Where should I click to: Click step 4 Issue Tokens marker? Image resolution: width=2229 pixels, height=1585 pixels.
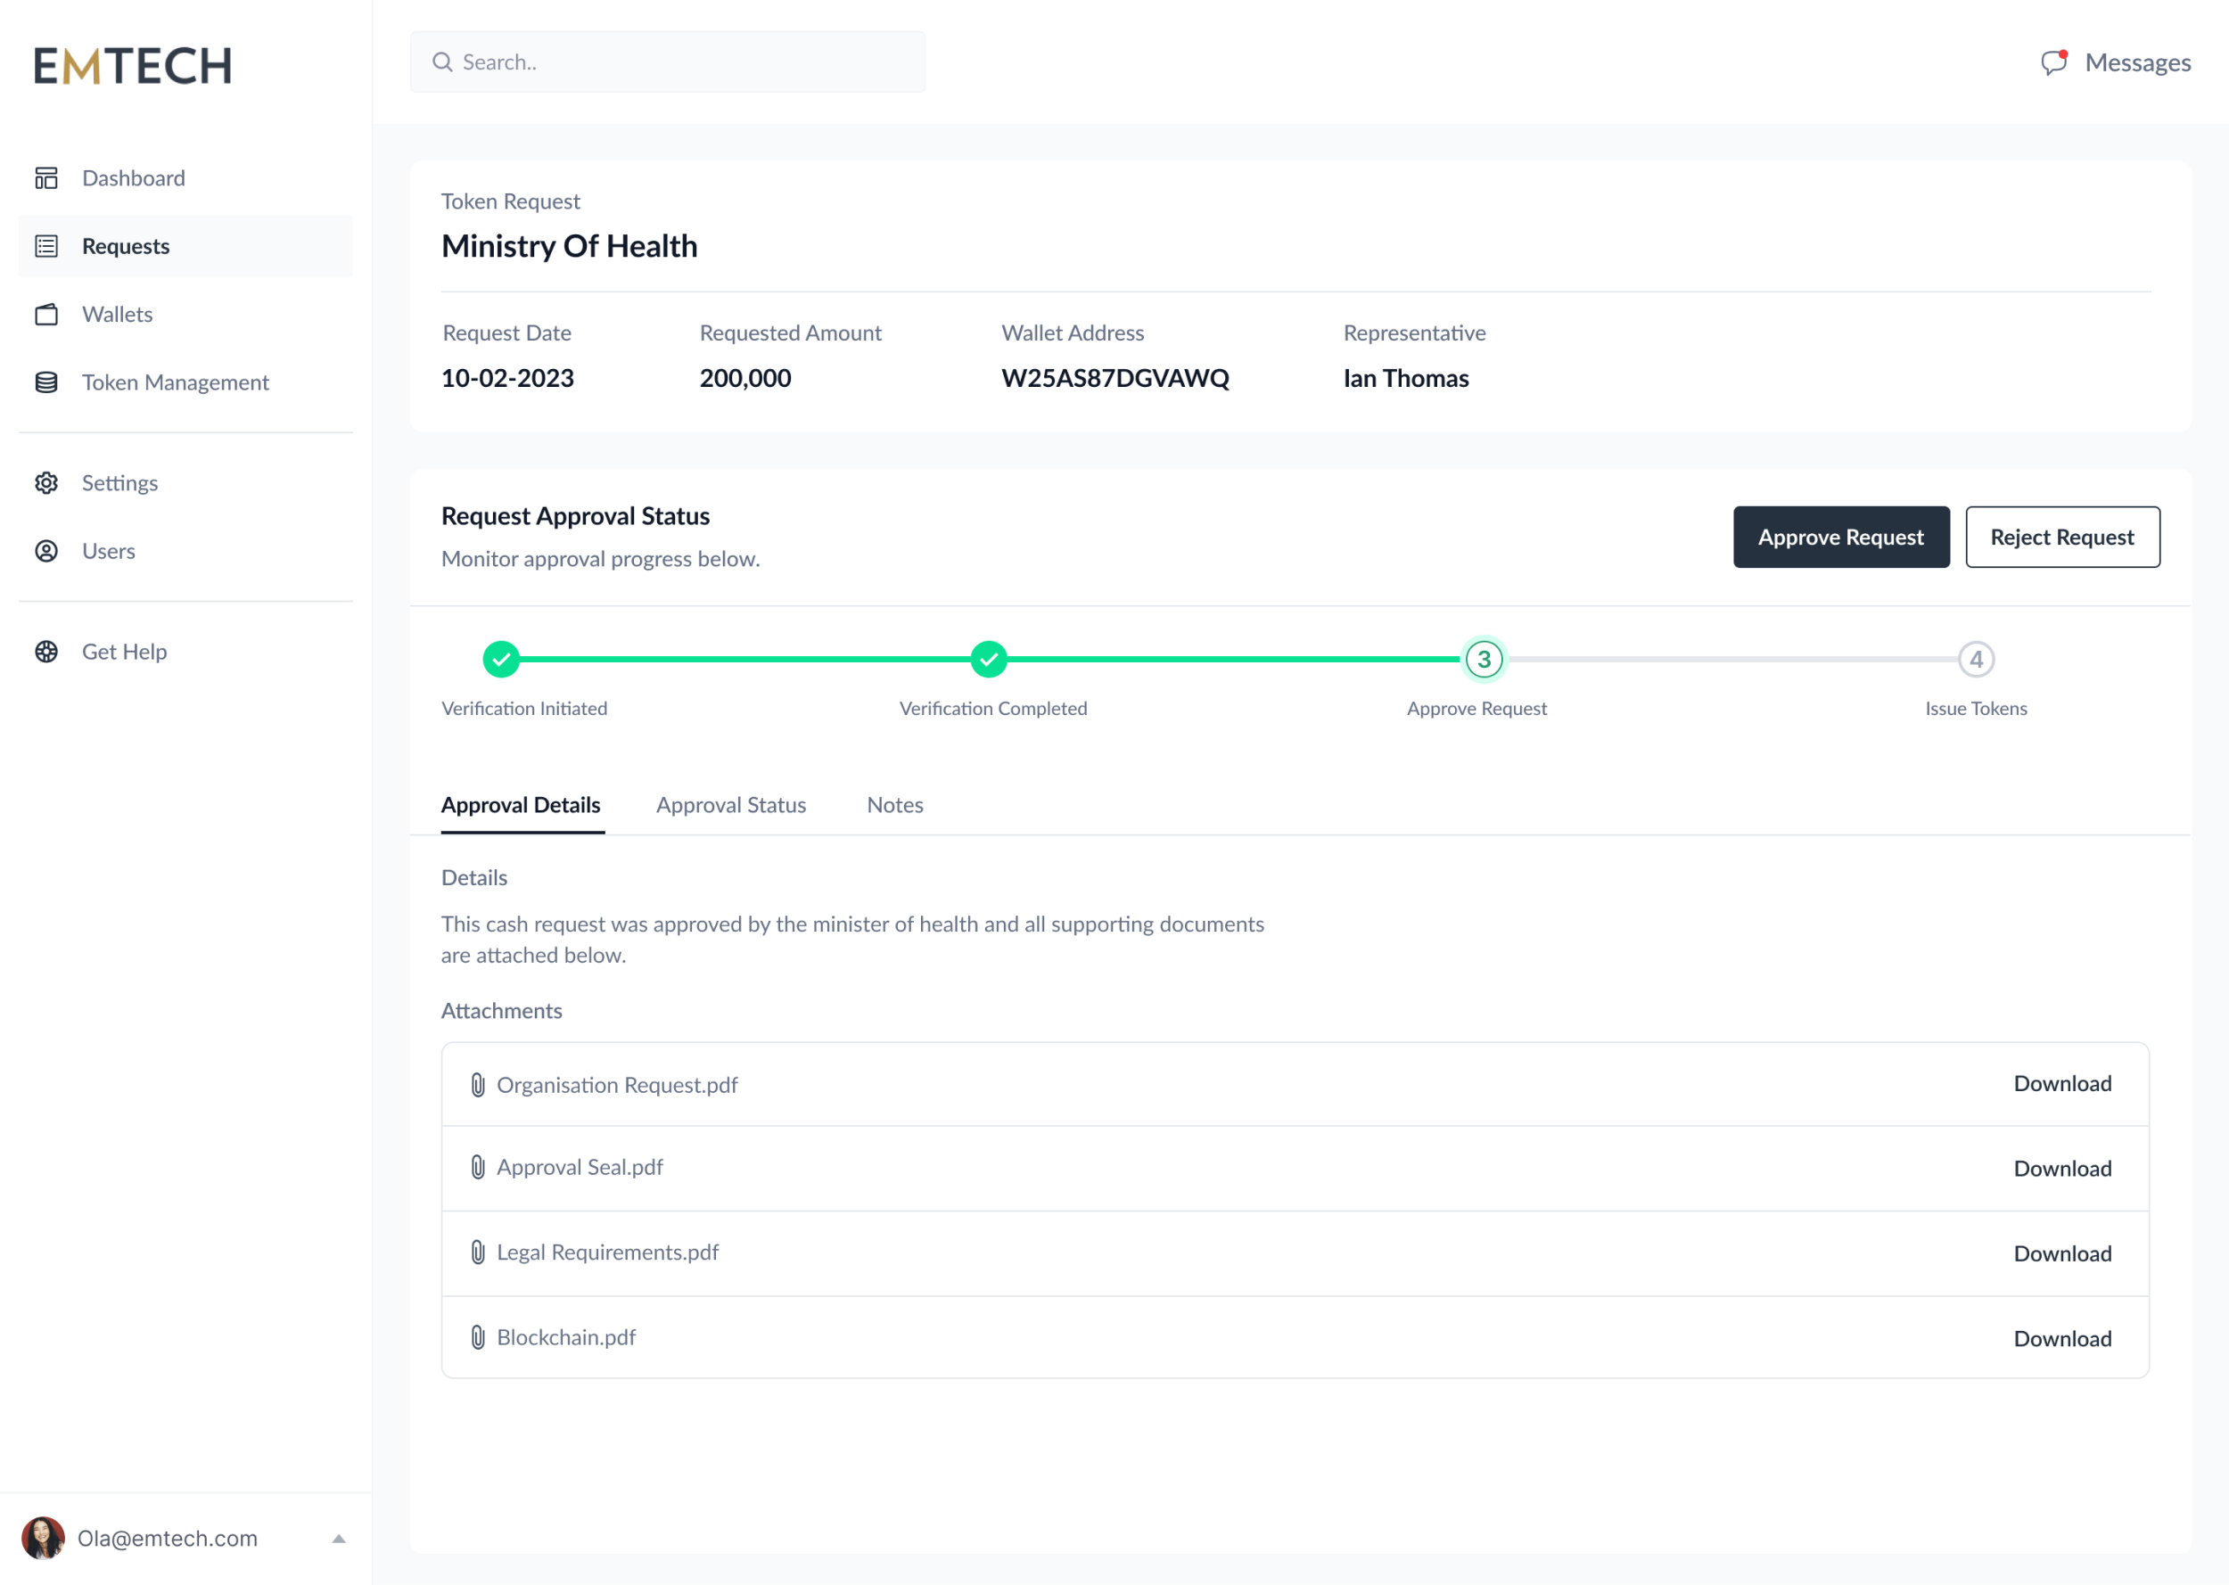[1977, 660]
